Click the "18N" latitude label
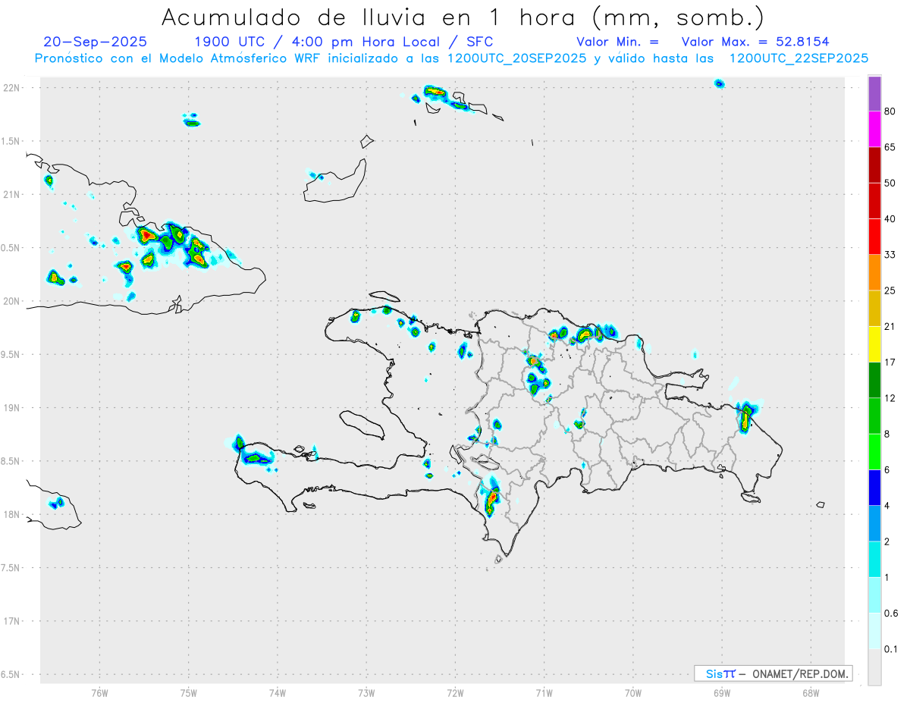The height and width of the screenshot is (703, 910). pos(13,515)
